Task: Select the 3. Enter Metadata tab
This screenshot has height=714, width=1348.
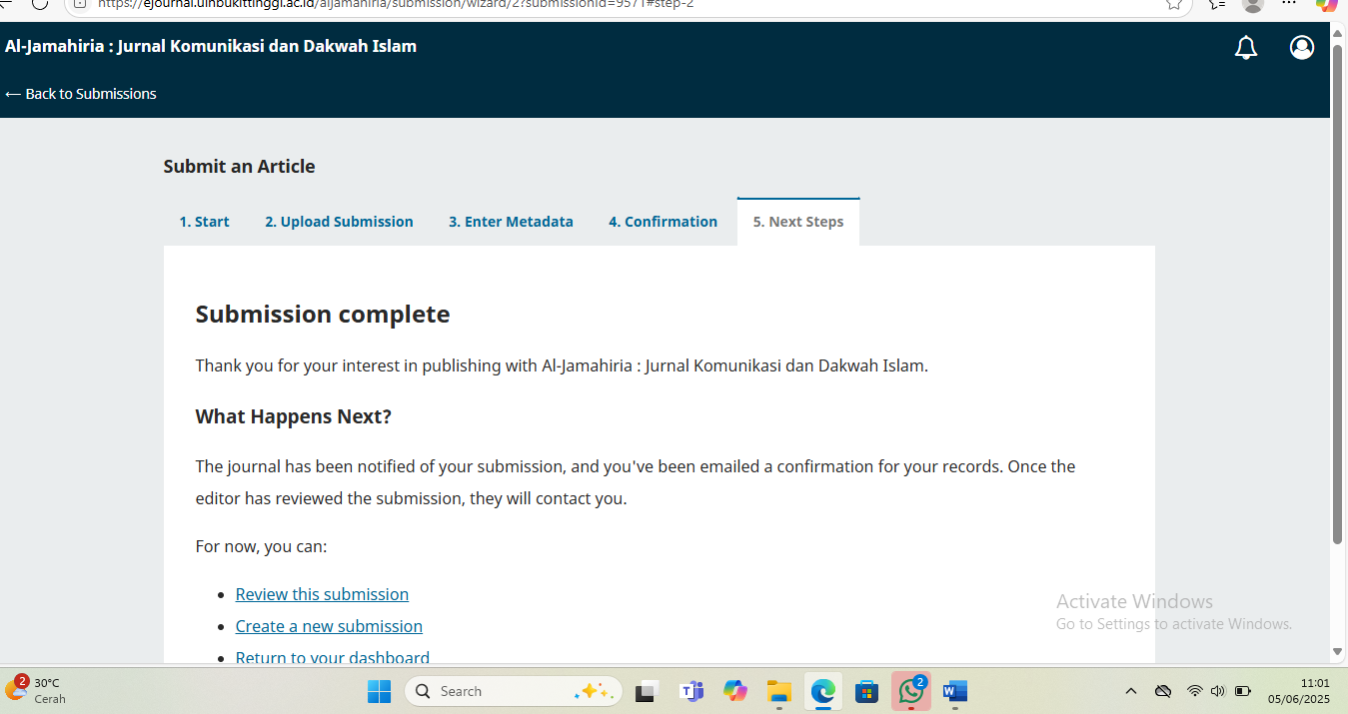Action: [x=511, y=222]
